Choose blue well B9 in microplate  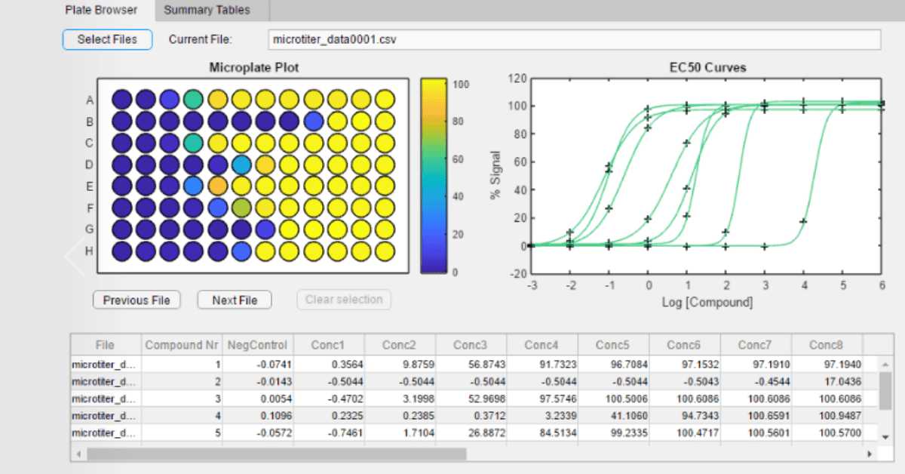pyautogui.click(x=313, y=121)
